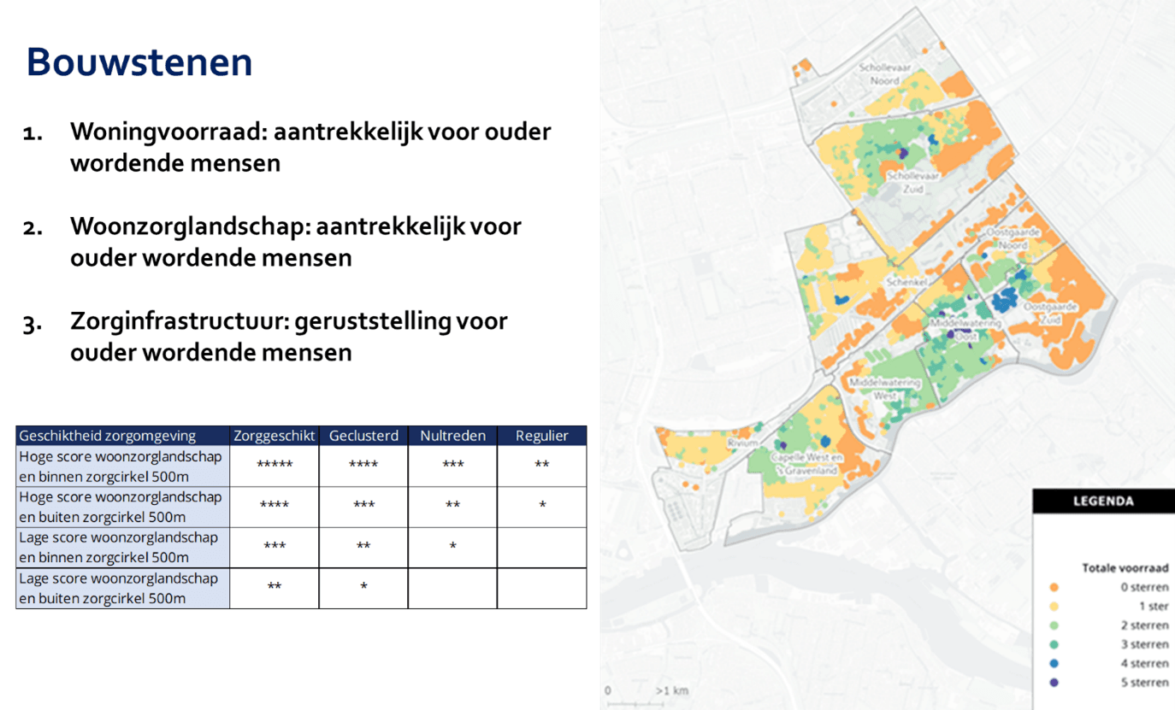This screenshot has width=1175, height=710.
Task: Select the Geschiktheid zorgomgeving header cell
Action: tap(122, 436)
